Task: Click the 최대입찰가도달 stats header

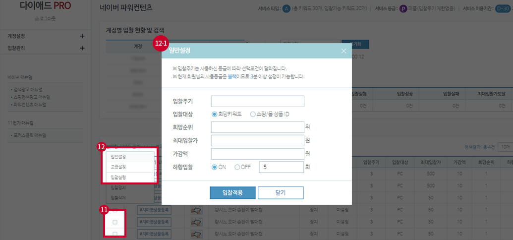Action: coord(489,94)
